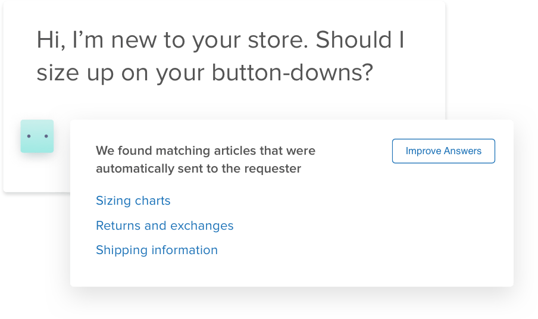
Task: Click the words "Should I" in the message
Action: pos(359,40)
